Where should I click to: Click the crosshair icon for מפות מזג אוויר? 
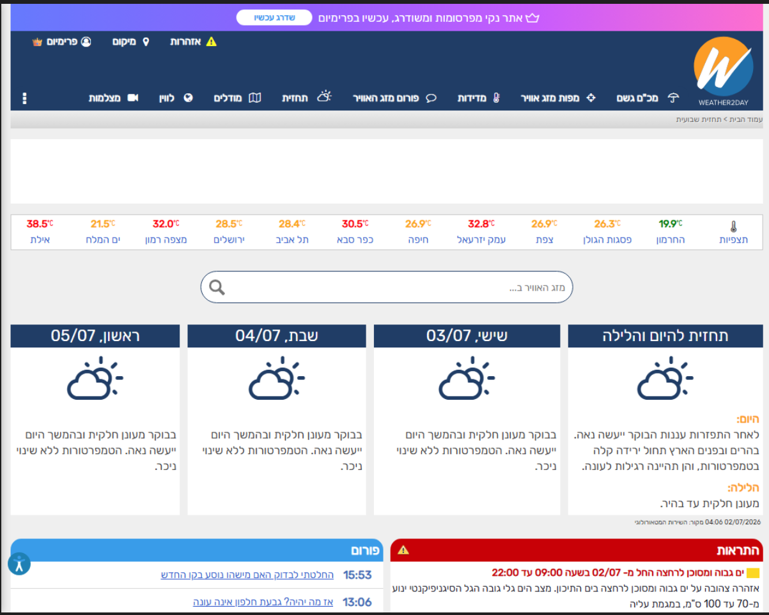point(591,98)
